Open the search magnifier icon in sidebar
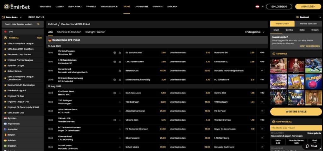This screenshot has width=323, height=151. click(x=38, y=24)
